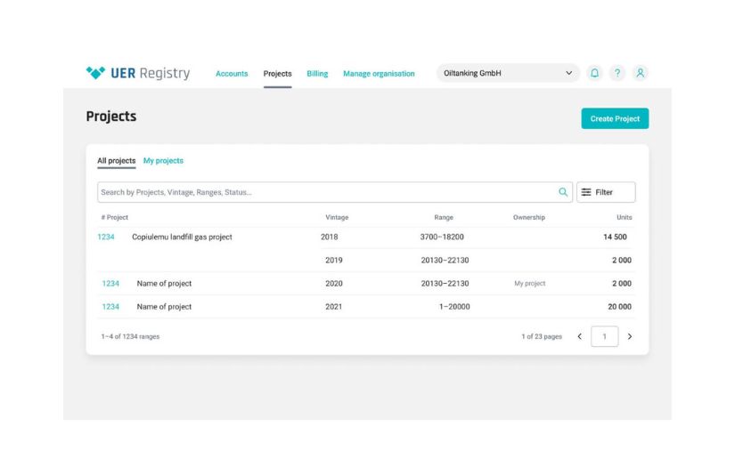Go to previous page arrow
This screenshot has width=735, height=467.
click(x=579, y=336)
